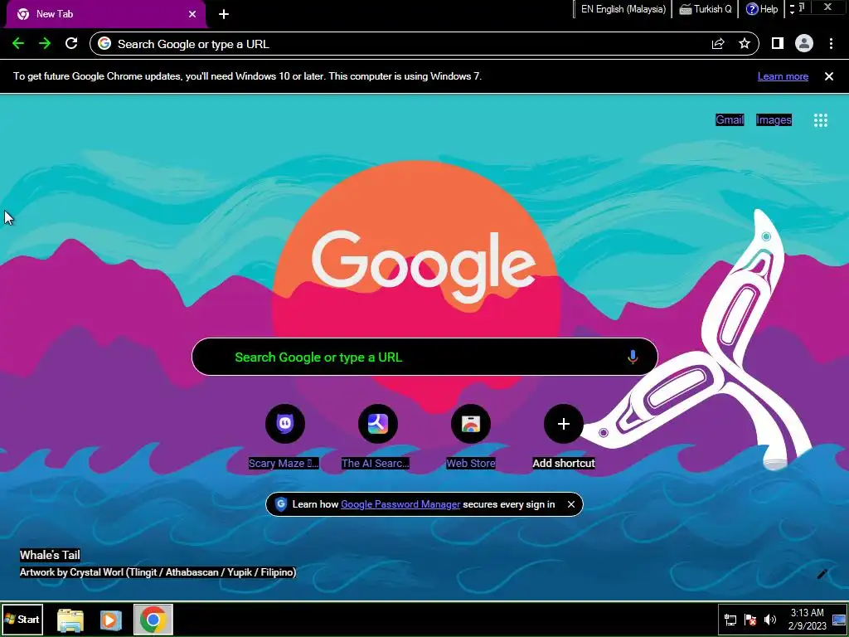Select the New Tab tab
This screenshot has width=849, height=637.
pos(105,14)
